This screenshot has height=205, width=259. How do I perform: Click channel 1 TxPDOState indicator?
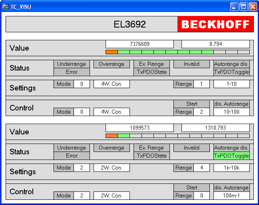(151, 72)
